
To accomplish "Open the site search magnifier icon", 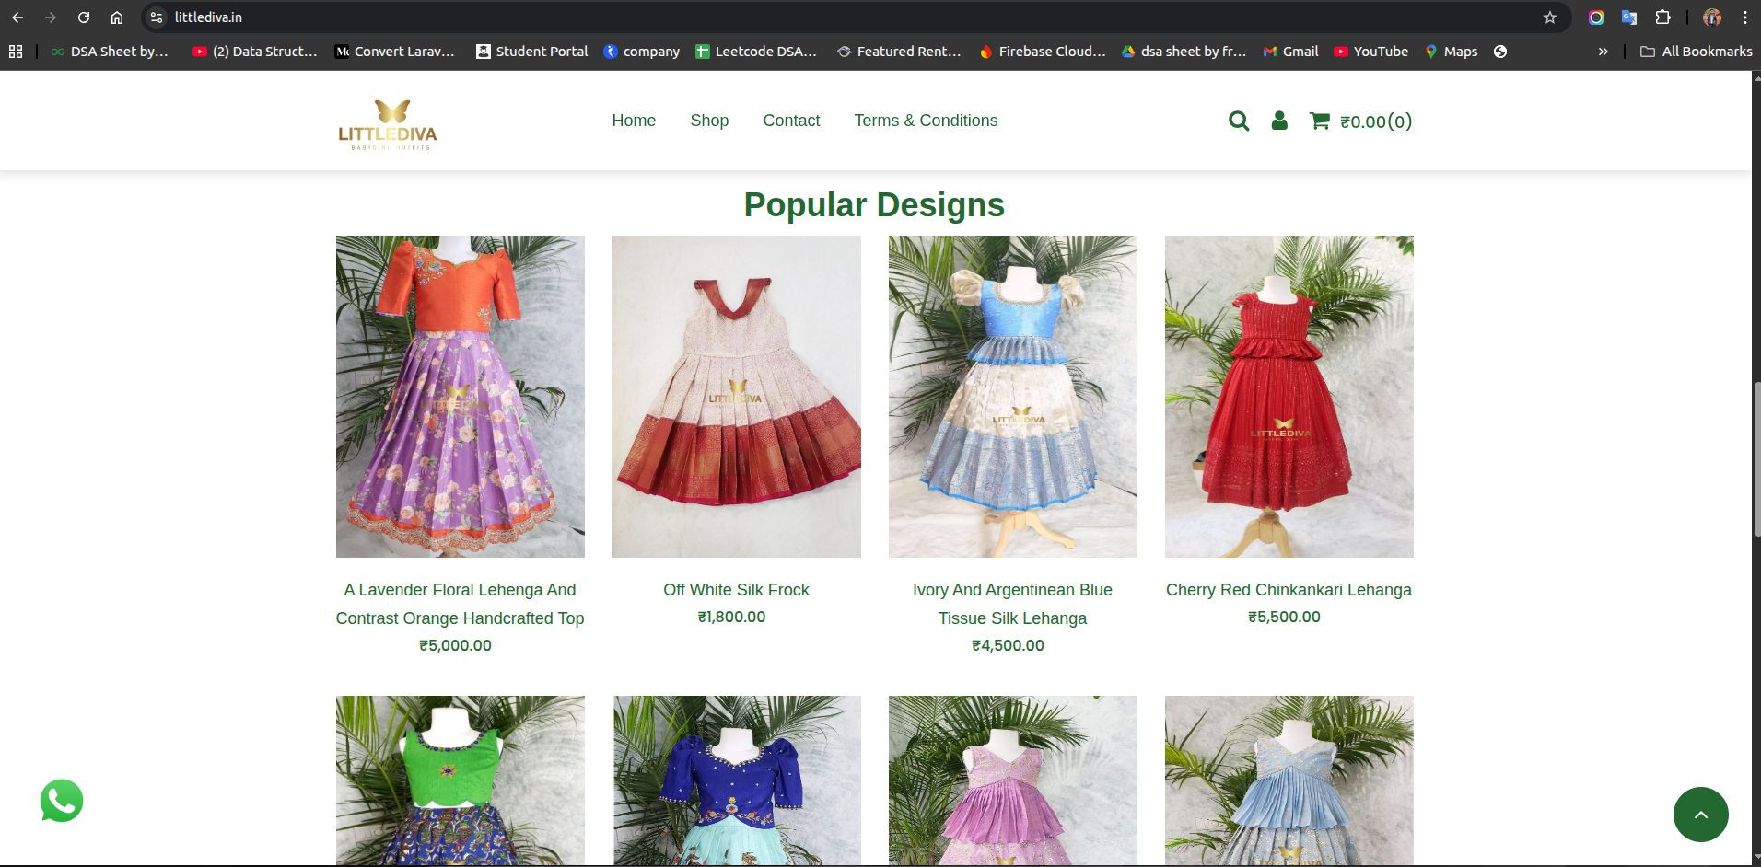I will tap(1239, 121).
